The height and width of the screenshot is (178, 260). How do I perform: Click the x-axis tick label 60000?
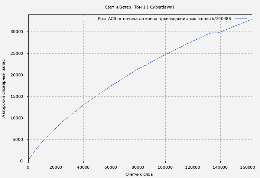point(110,167)
